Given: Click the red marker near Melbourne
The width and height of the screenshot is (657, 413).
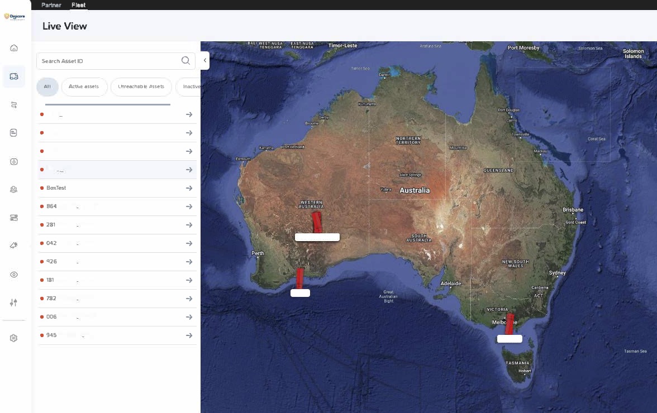Looking at the screenshot, I should pyautogui.click(x=509, y=325).
